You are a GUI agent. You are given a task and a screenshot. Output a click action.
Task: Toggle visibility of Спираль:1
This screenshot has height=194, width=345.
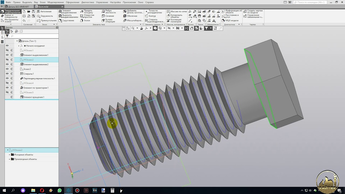(x=7, y=74)
